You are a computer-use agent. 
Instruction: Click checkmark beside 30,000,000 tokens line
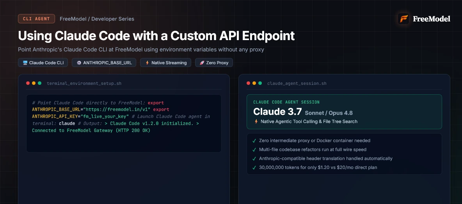click(254, 167)
